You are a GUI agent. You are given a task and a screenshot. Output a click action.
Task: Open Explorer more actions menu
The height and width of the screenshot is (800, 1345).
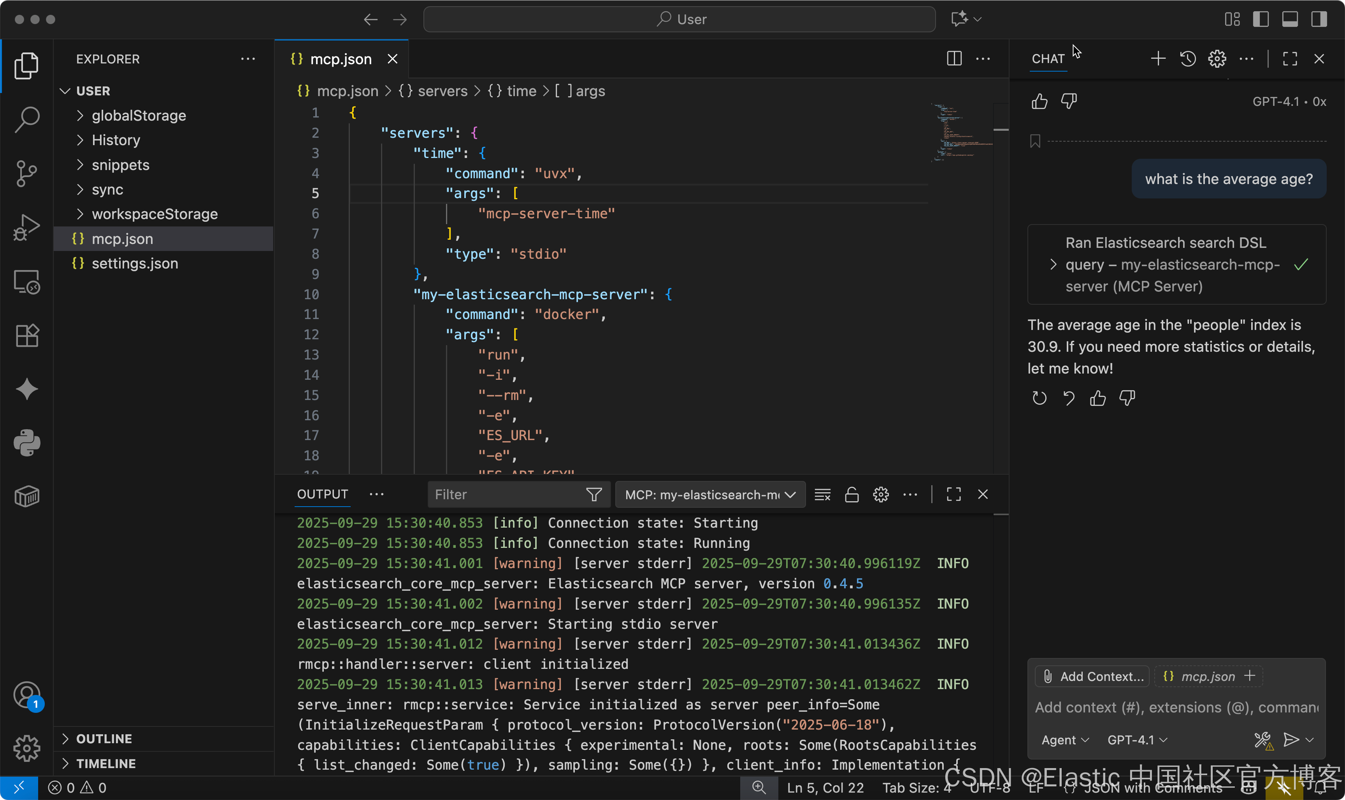pyautogui.click(x=248, y=59)
